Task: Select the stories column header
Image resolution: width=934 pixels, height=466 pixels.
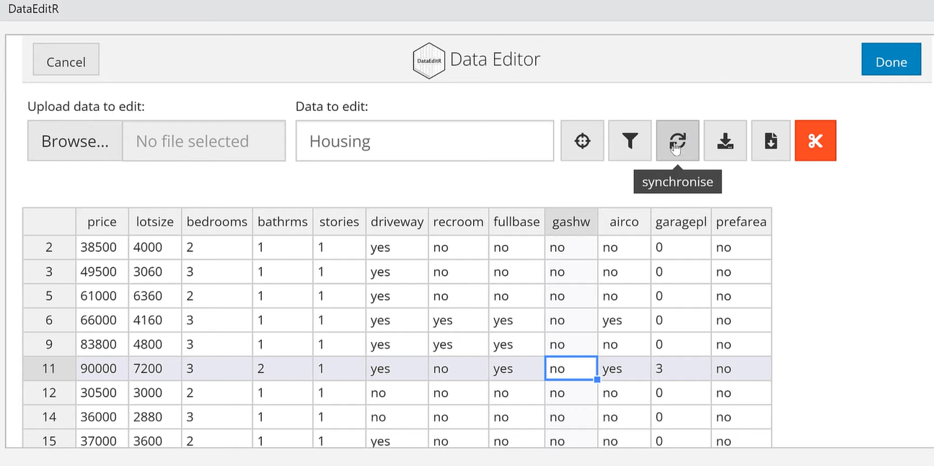Action: (339, 222)
